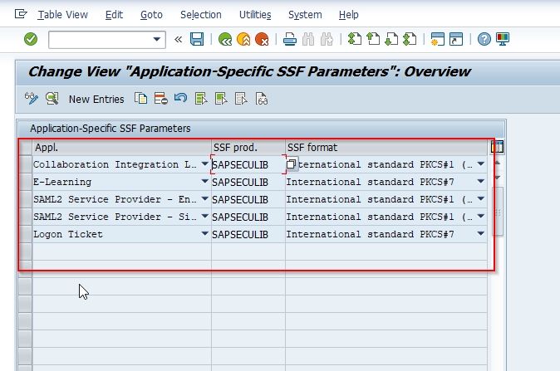Open the Selection menu
560x371 pixels.
pyautogui.click(x=201, y=15)
